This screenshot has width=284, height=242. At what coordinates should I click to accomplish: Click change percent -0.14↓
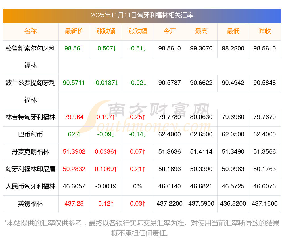(x=138, y=134)
